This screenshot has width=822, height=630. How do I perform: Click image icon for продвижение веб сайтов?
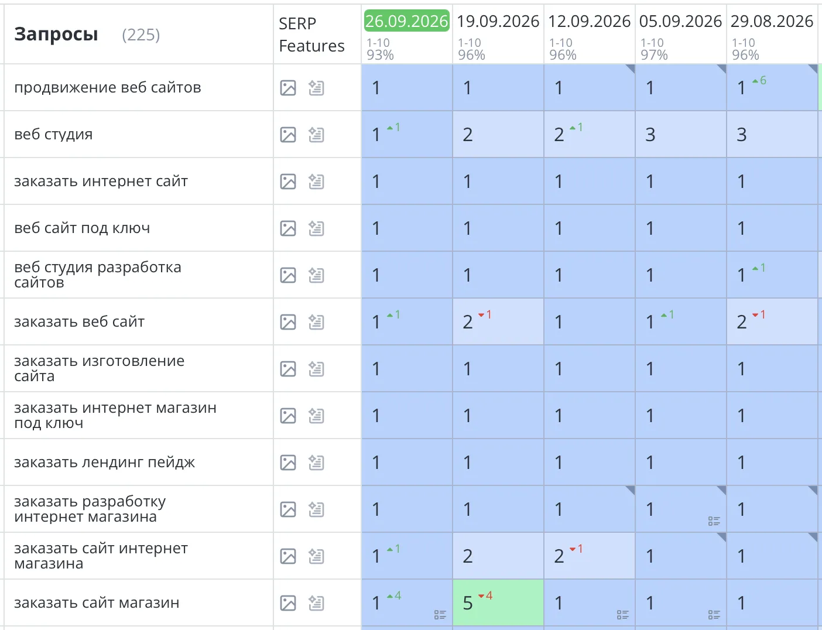(288, 88)
